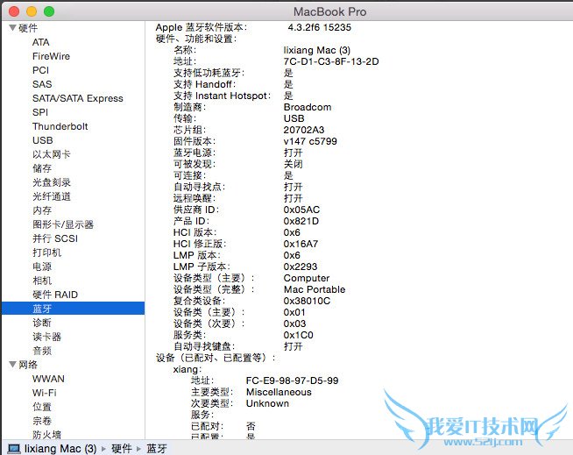573x455 pixels.
Task: Click the Unknown minor type value
Action: (267, 403)
